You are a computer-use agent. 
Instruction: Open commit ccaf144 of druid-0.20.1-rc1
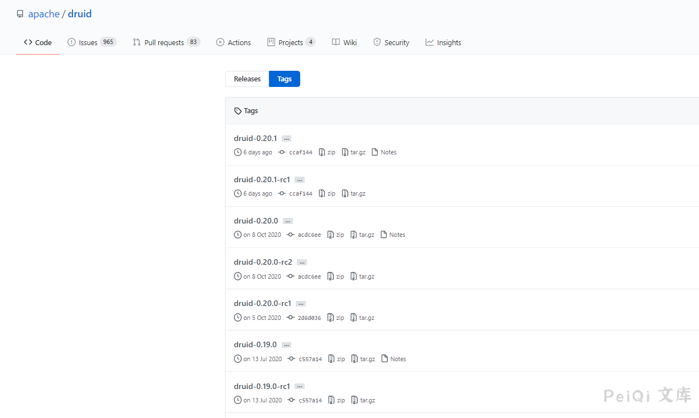(x=301, y=193)
